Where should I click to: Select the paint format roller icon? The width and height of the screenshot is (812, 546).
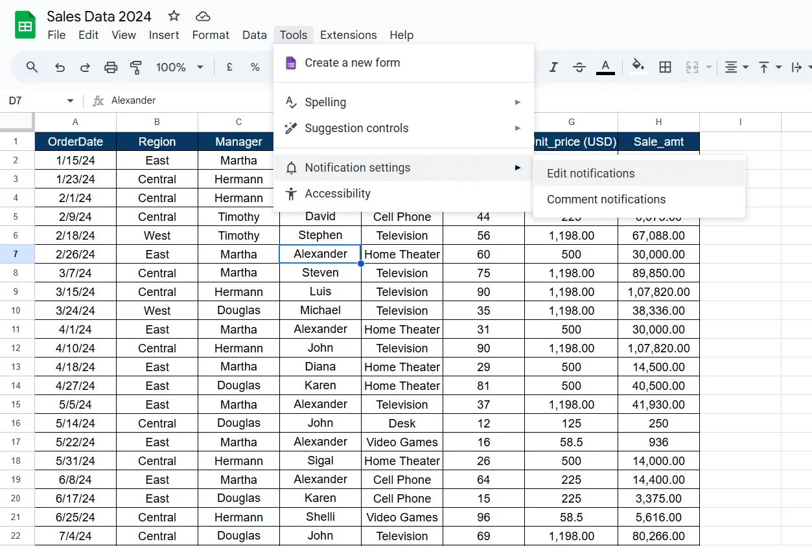pos(136,67)
